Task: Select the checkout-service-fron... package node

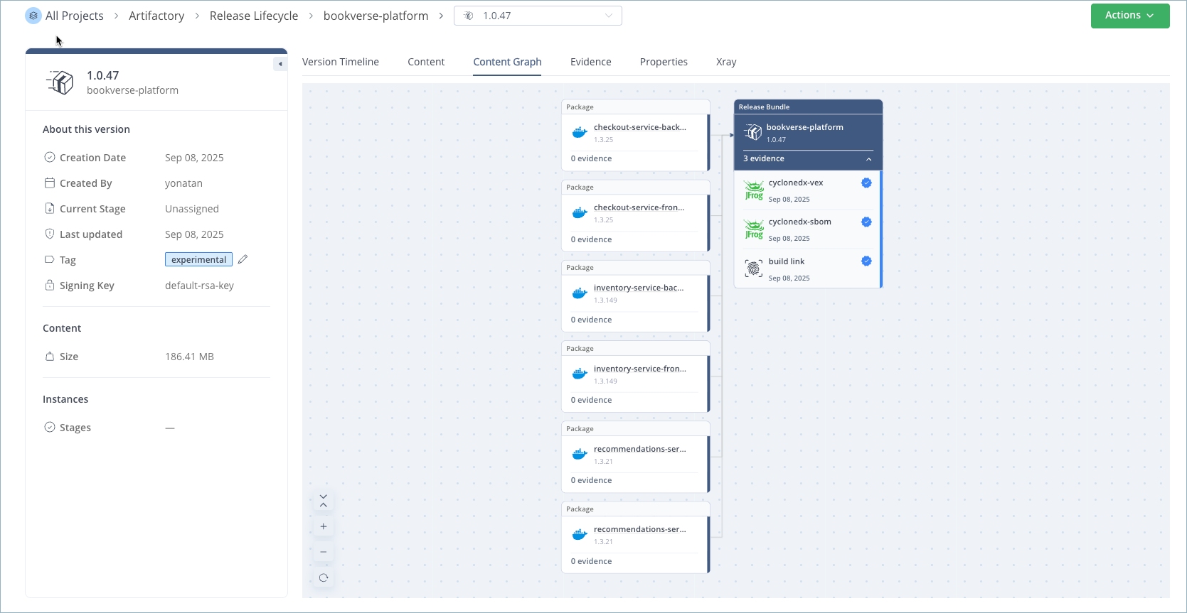Action: (x=635, y=216)
